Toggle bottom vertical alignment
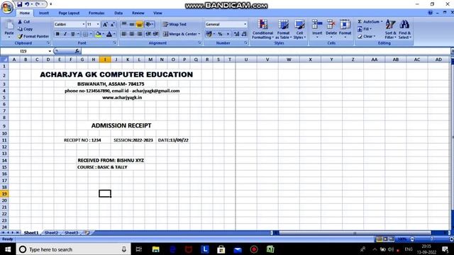 click(139, 24)
